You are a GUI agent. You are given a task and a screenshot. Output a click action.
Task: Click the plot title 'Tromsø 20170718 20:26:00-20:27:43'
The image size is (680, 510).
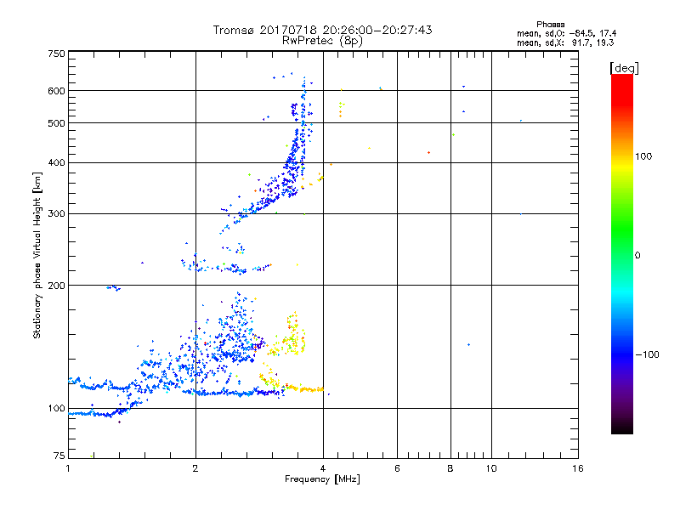322,30
